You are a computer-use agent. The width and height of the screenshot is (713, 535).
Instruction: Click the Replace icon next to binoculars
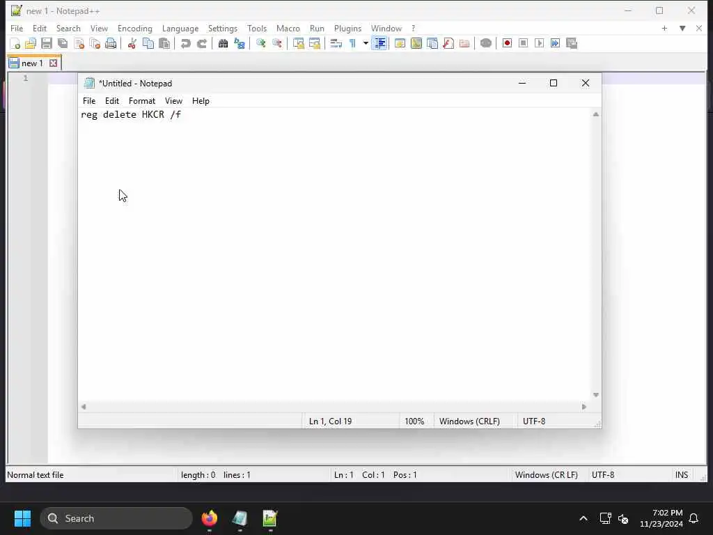(240, 44)
